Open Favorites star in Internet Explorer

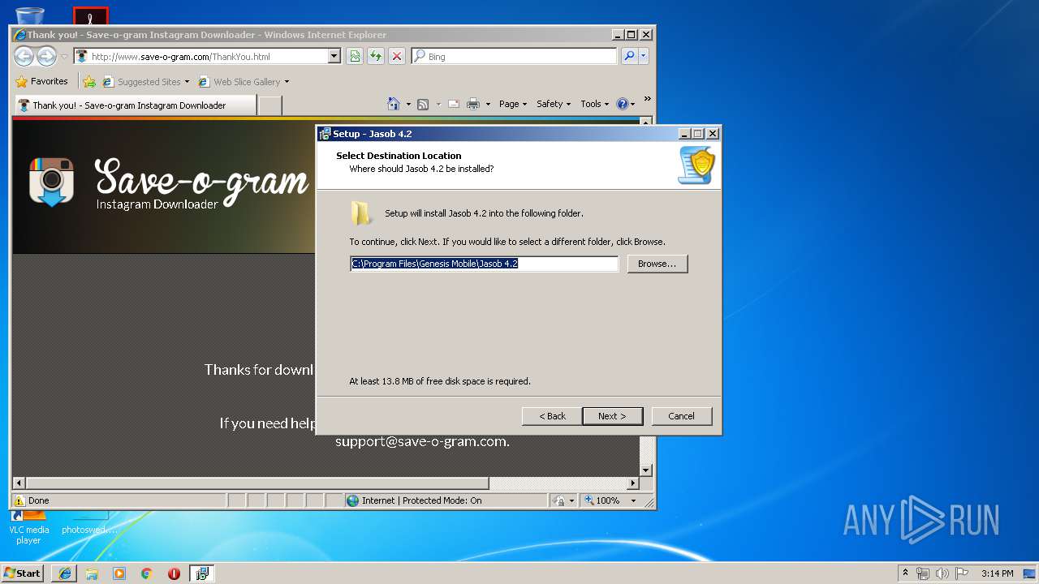(21, 82)
